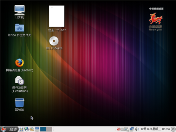Open the 计算机 computer desktop icon
Image resolution: width=176 pixels, height=132 pixels.
pyautogui.click(x=19, y=12)
